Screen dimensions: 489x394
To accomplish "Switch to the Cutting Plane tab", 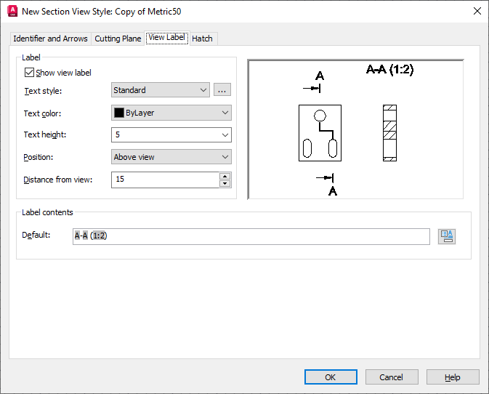I will pos(118,39).
